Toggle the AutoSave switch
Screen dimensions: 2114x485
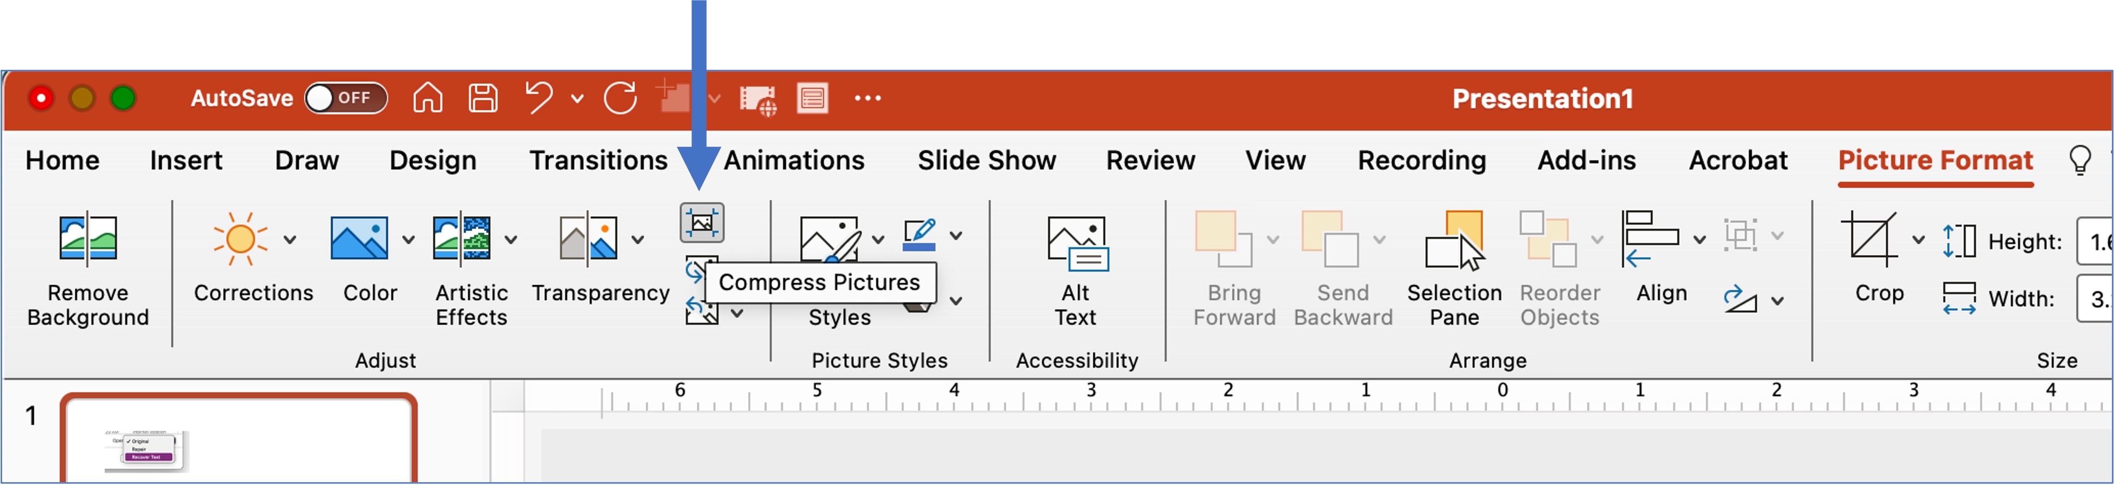coord(346,98)
